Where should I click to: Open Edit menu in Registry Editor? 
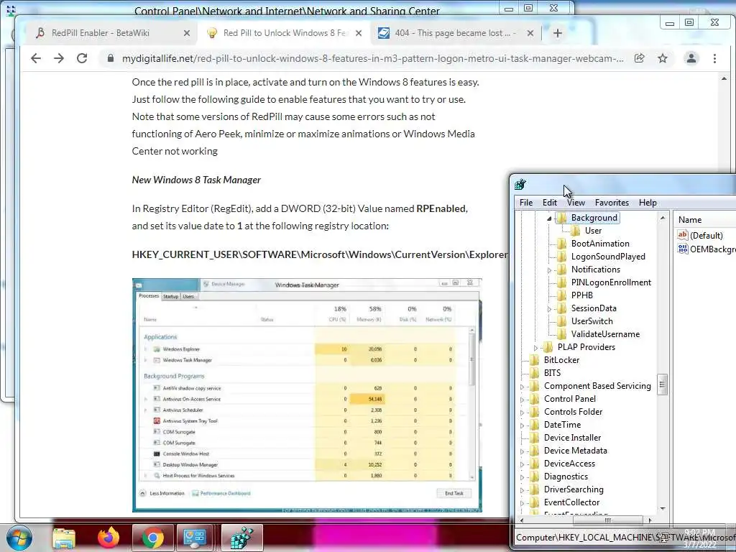[550, 202]
